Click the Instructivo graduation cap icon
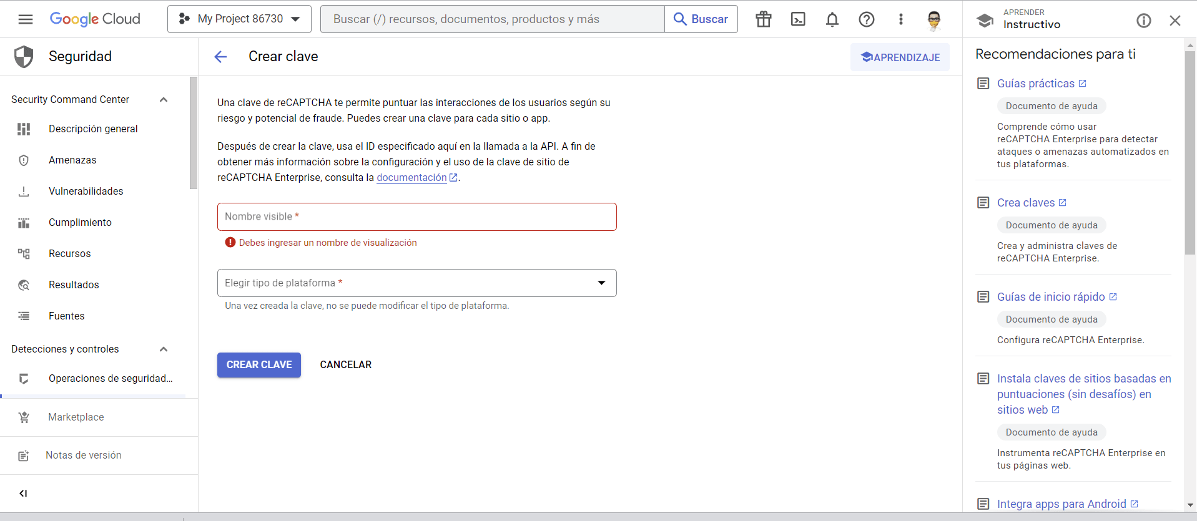 985,21
